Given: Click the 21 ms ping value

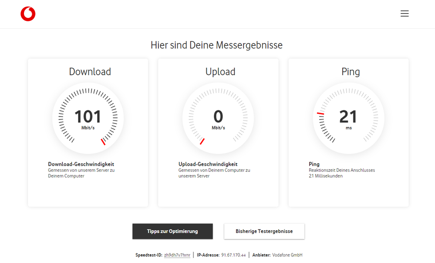Looking at the screenshot, I should click(348, 117).
